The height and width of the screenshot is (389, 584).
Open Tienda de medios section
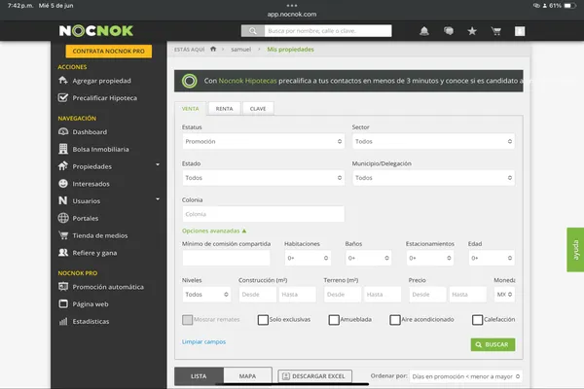[99, 234]
